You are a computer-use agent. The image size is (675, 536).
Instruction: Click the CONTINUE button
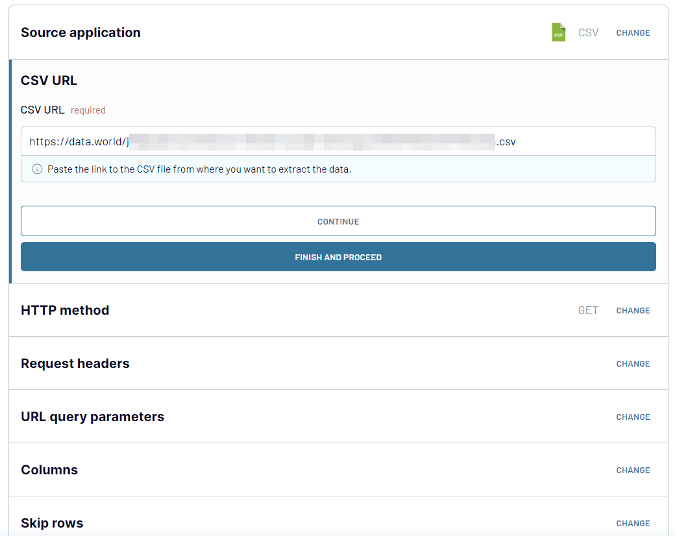tap(338, 221)
